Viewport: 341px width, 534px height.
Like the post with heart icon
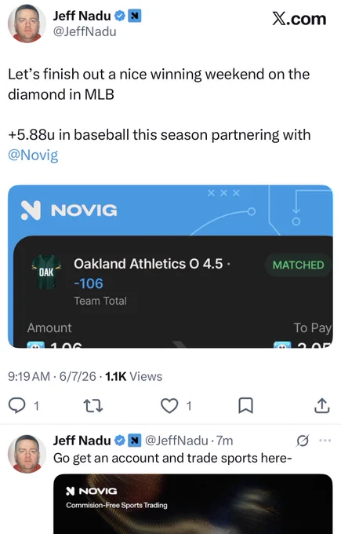pos(169,406)
